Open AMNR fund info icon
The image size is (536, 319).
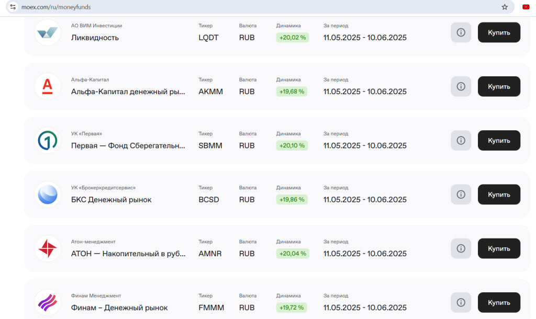[x=461, y=248]
